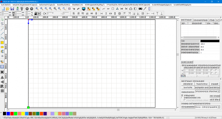Select the rectangle drawing tool
This screenshot has height=119, width=222.
coord(2,42)
